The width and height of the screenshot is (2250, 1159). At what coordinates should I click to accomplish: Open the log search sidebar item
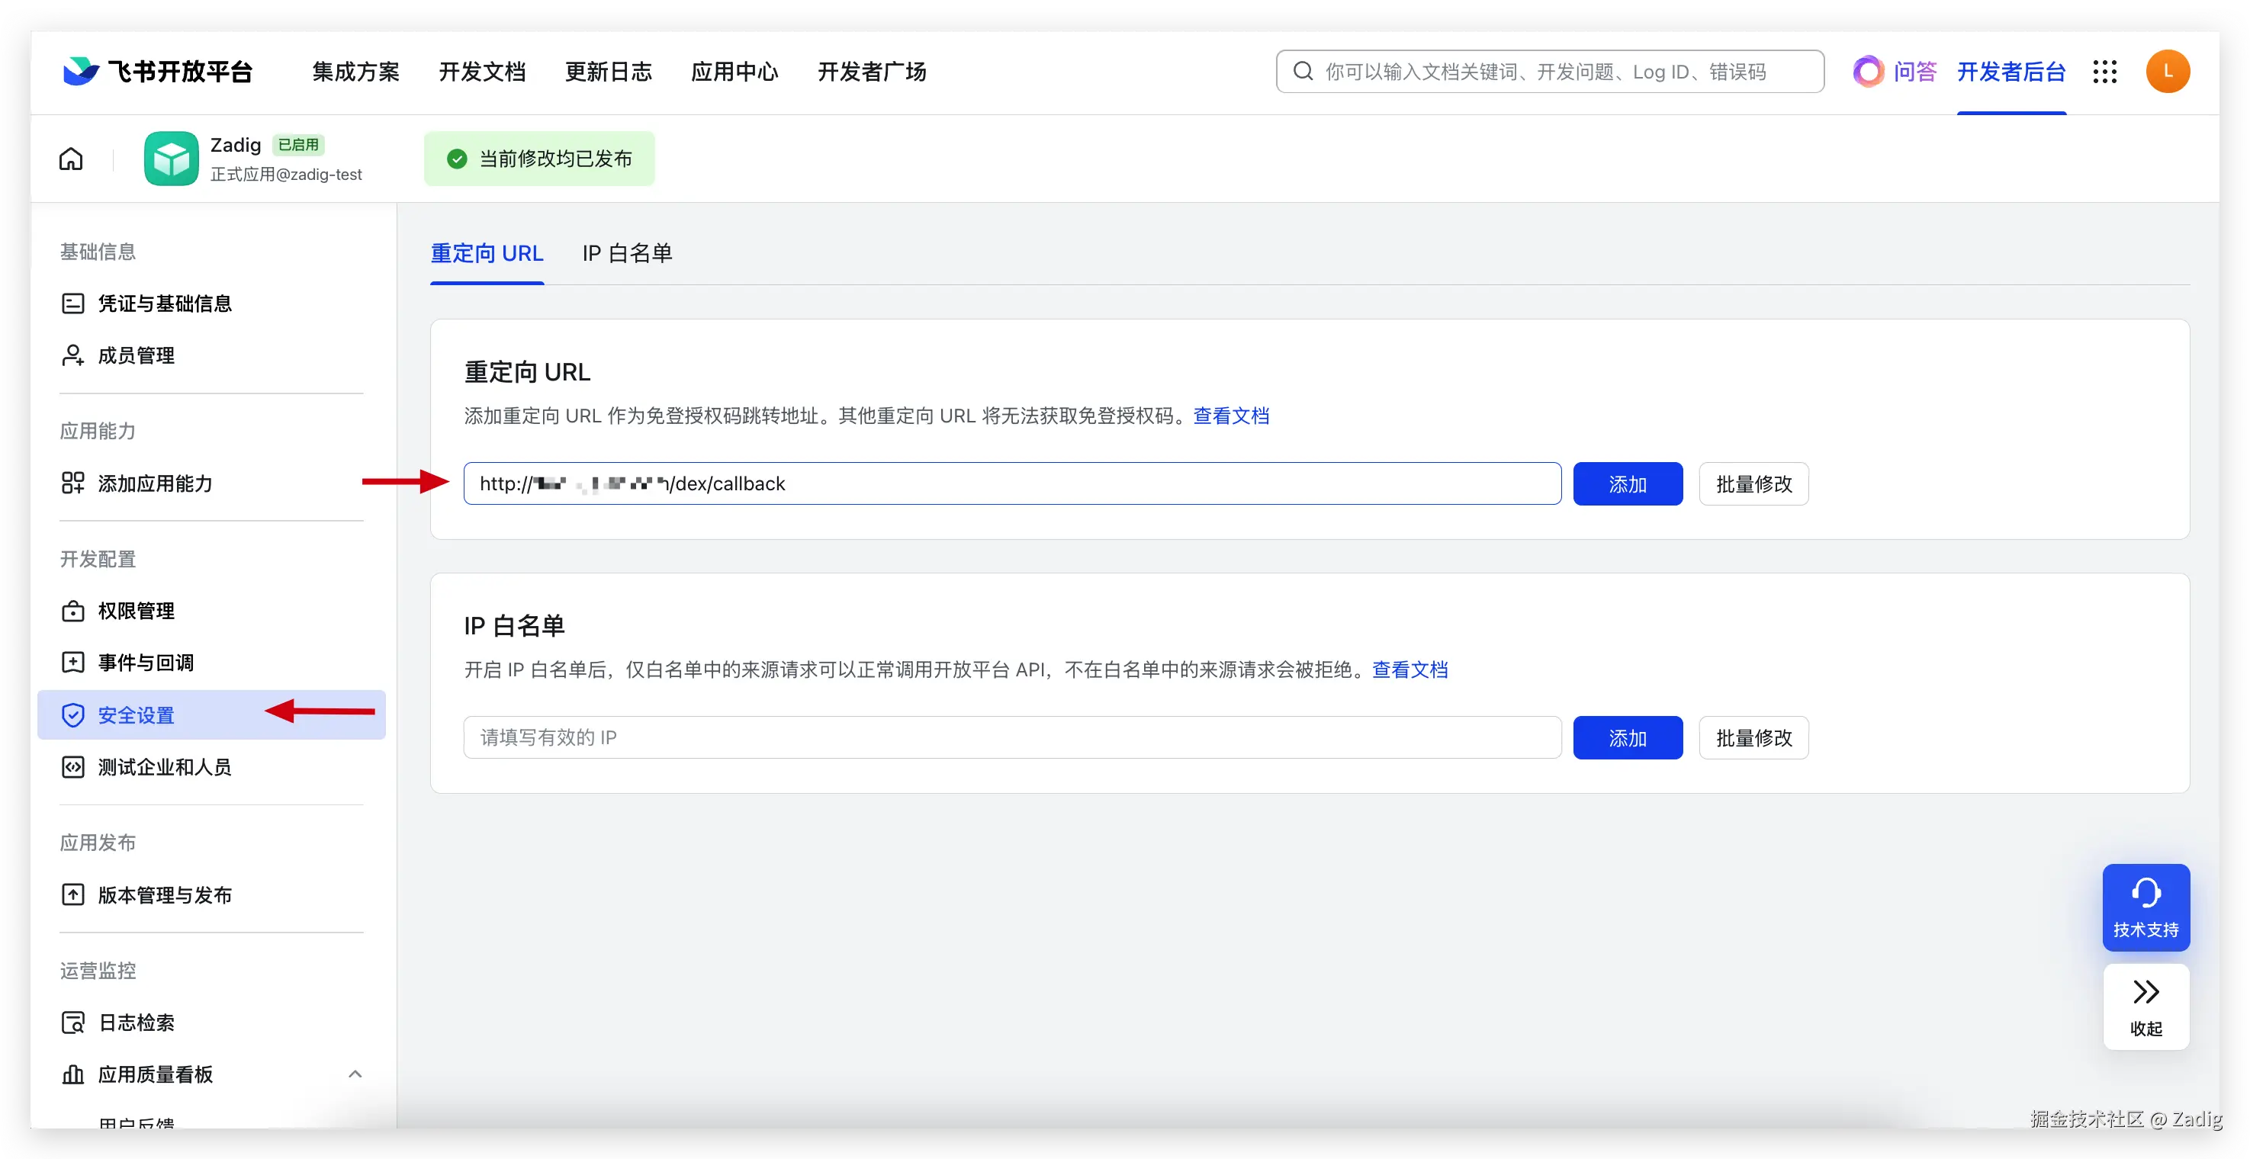click(x=137, y=1022)
